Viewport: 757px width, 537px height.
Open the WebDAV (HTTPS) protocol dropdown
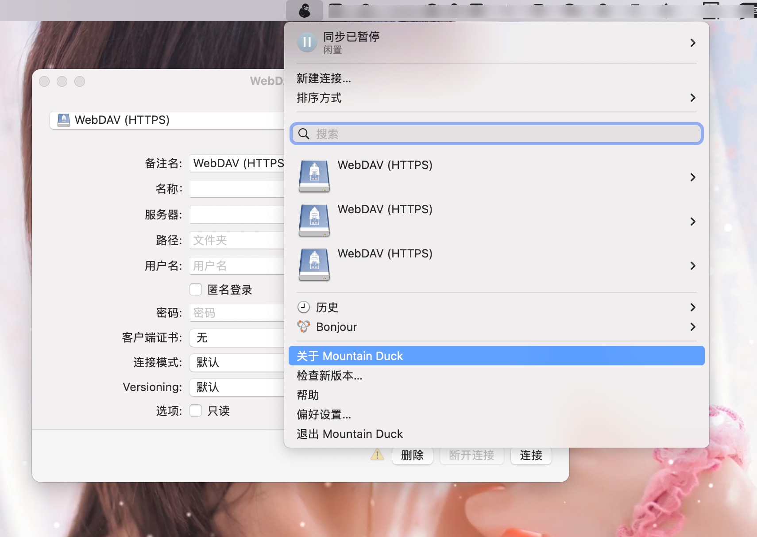(168, 120)
